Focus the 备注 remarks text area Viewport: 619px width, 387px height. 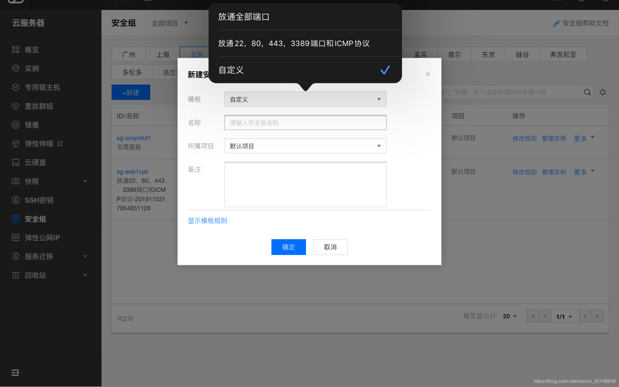(305, 185)
